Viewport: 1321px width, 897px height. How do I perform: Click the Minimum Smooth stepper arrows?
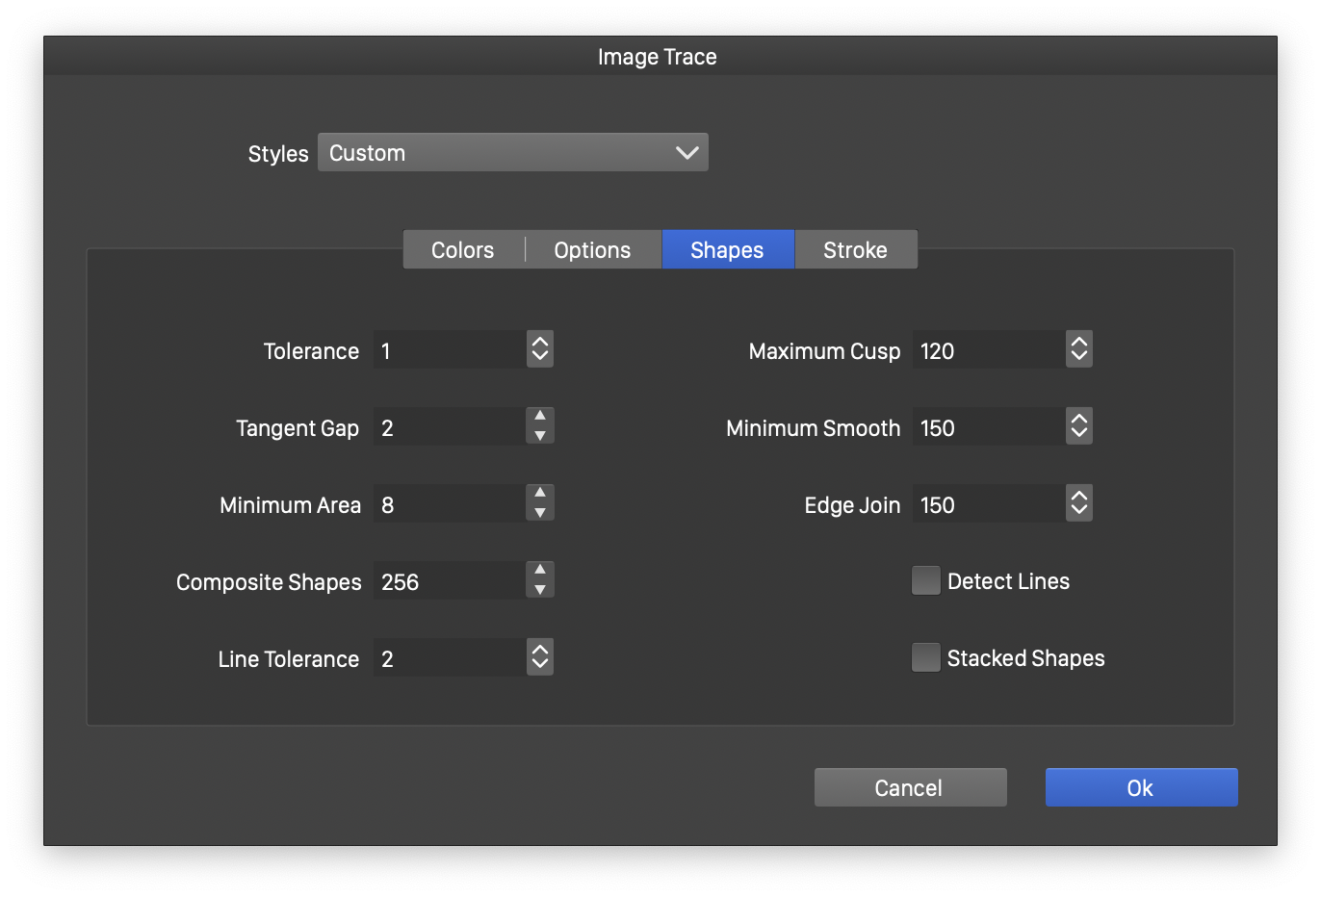pos(1079,426)
